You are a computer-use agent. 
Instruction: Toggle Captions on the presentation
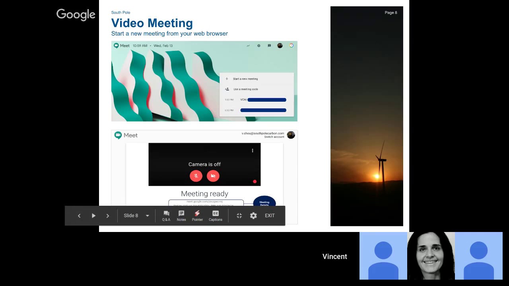point(216,216)
